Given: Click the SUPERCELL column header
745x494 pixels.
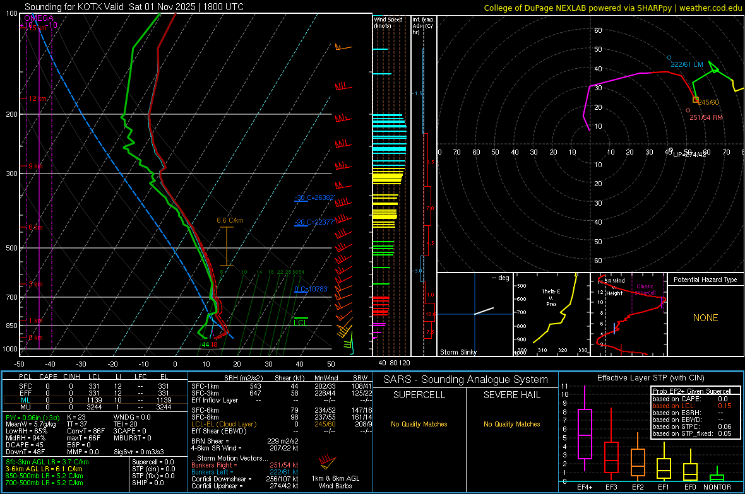Looking at the screenshot, I should (419, 395).
